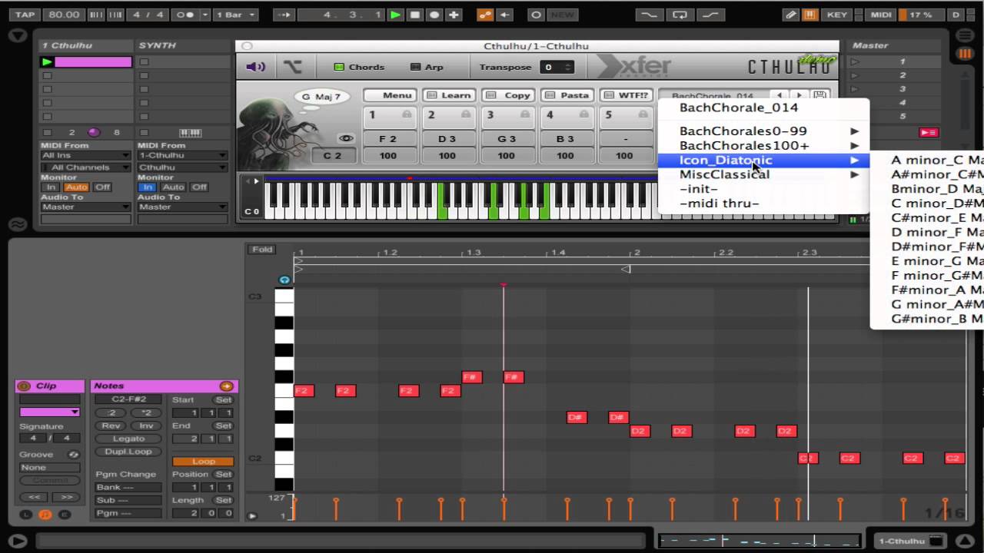
Task: Select the -midi thru- preset entry
Action: pyautogui.click(x=763, y=204)
